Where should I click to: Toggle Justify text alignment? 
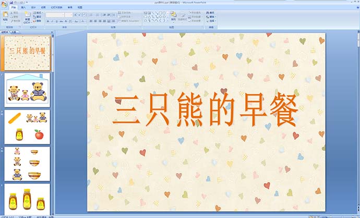tap(104, 21)
